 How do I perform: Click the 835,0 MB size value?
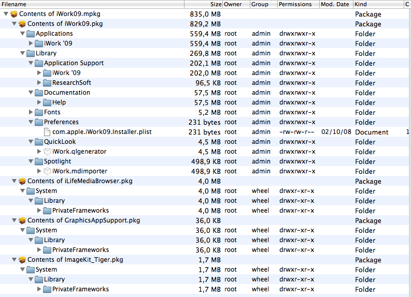pyautogui.click(x=205, y=14)
